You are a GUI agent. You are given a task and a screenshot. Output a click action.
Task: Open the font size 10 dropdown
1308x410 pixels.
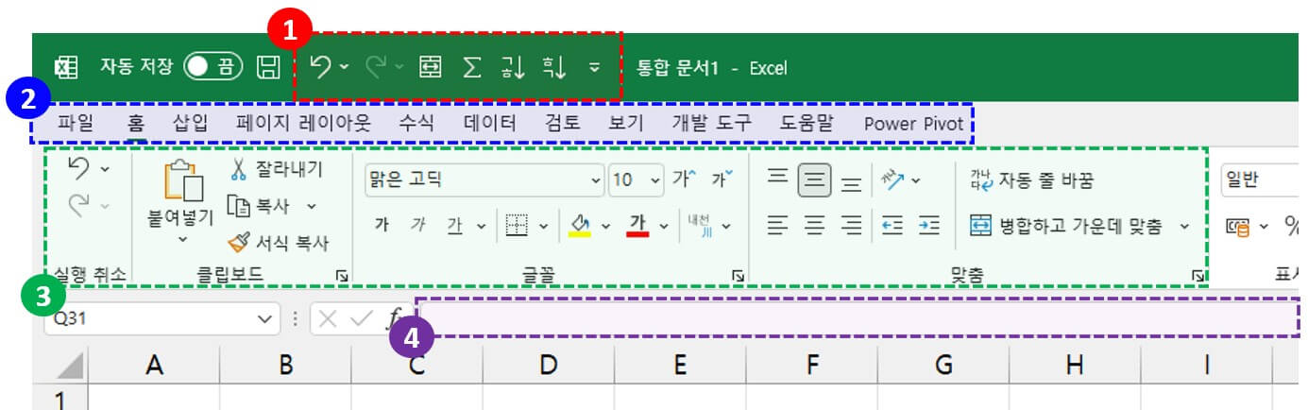click(x=655, y=179)
